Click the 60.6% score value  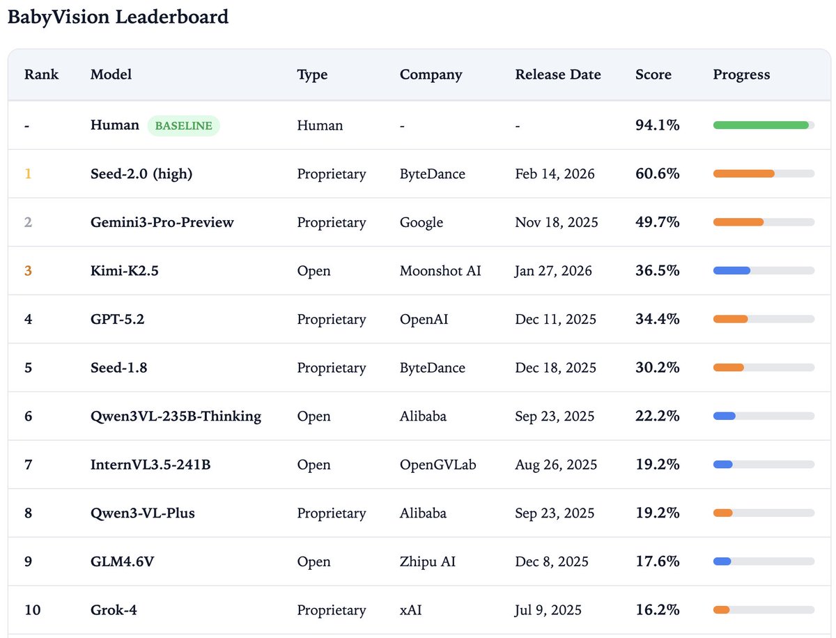[x=657, y=173]
